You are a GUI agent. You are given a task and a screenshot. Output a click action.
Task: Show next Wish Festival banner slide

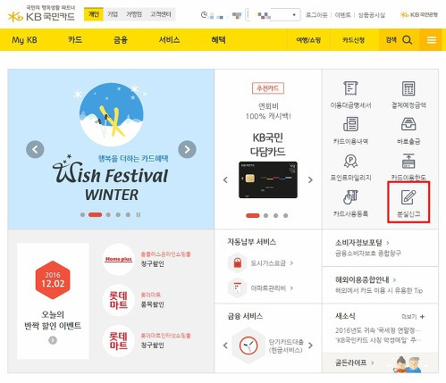click(x=187, y=149)
